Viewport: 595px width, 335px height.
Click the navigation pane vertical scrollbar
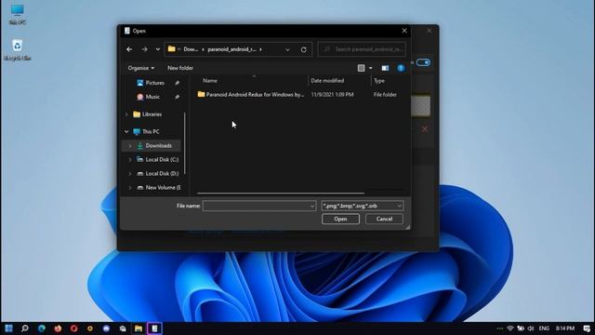click(185, 143)
